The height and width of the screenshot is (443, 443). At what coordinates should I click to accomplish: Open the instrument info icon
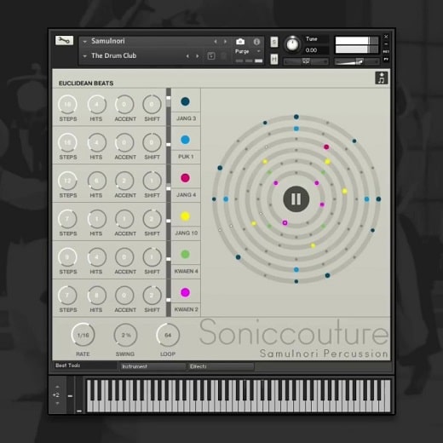tap(256, 42)
